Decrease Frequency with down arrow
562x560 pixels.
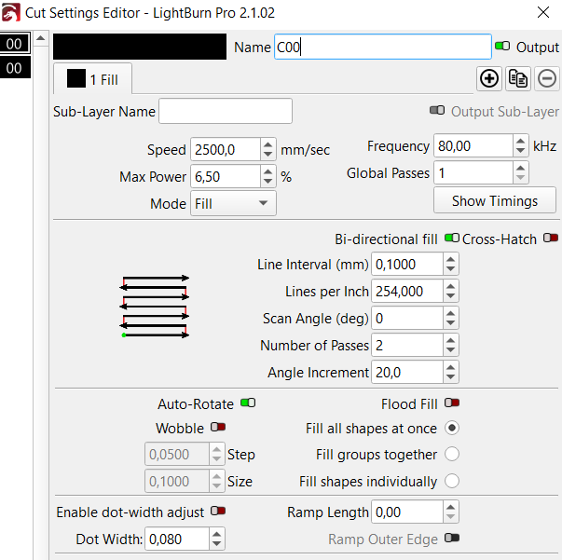pos(521,151)
